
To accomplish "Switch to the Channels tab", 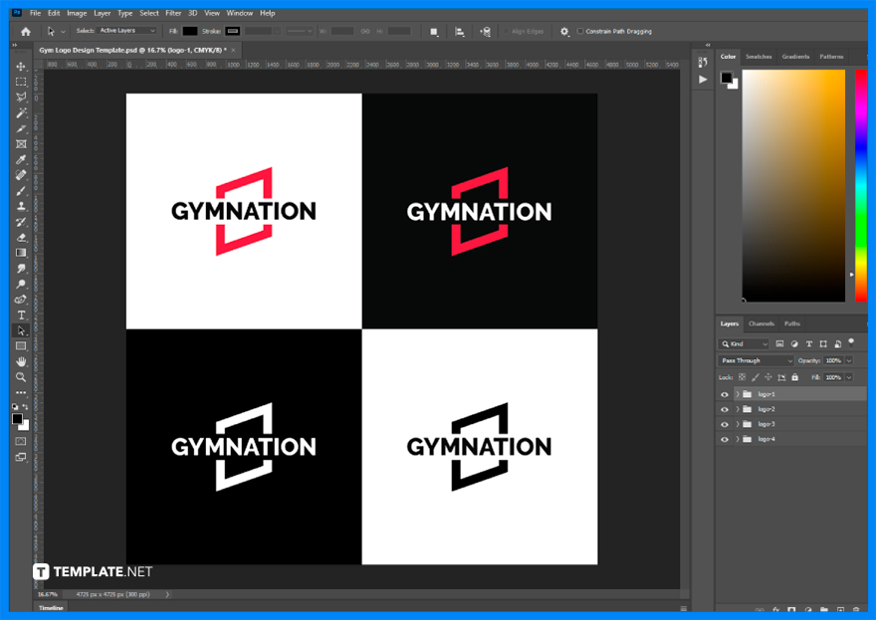I will click(x=762, y=323).
